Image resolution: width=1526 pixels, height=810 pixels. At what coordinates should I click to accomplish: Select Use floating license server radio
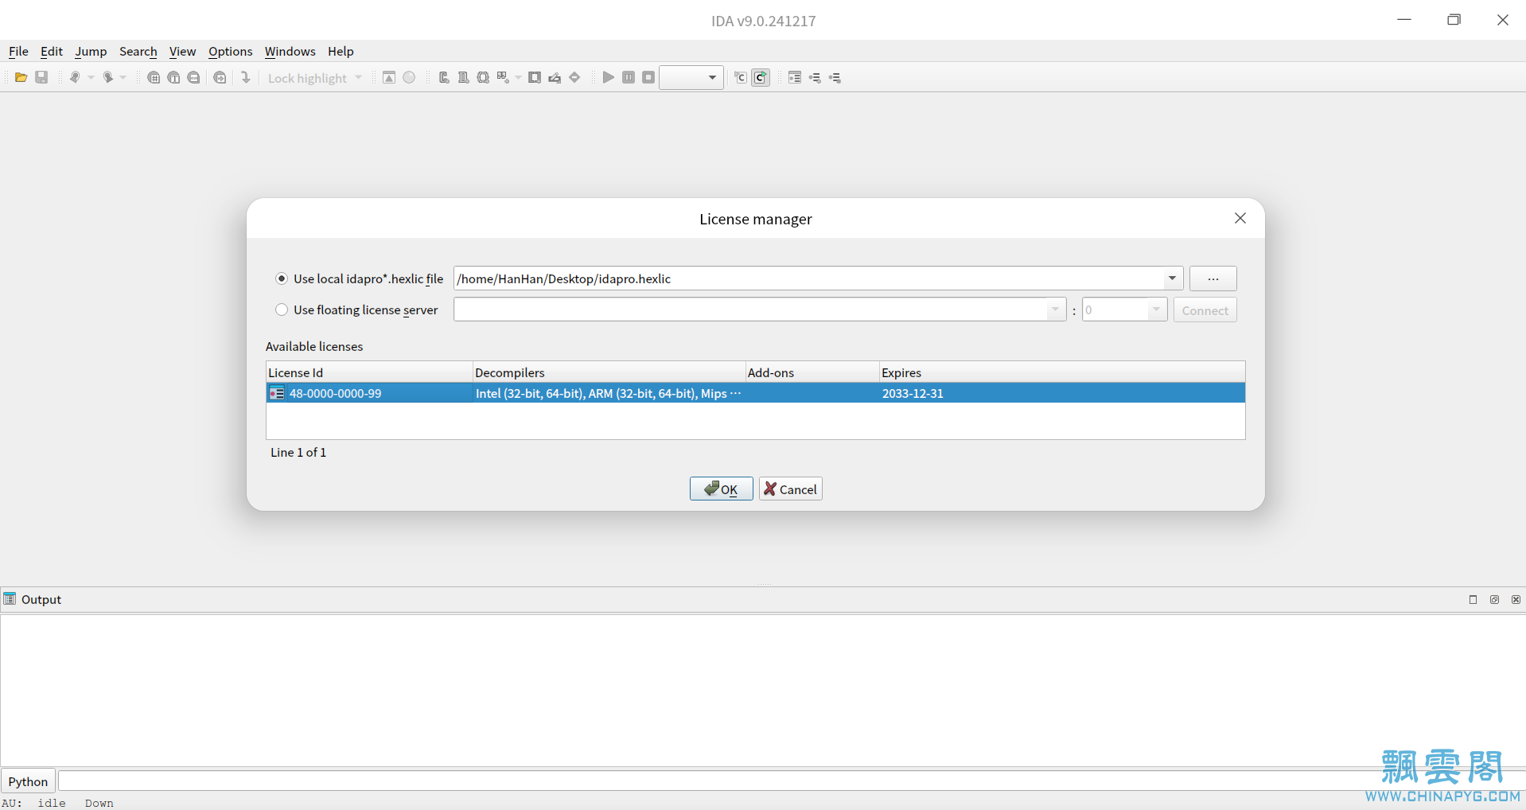(282, 310)
